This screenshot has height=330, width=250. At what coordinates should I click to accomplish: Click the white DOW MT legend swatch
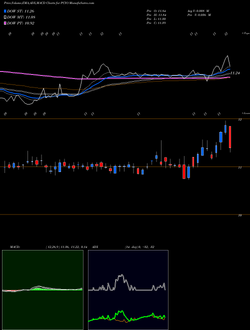click(x=5, y=17)
